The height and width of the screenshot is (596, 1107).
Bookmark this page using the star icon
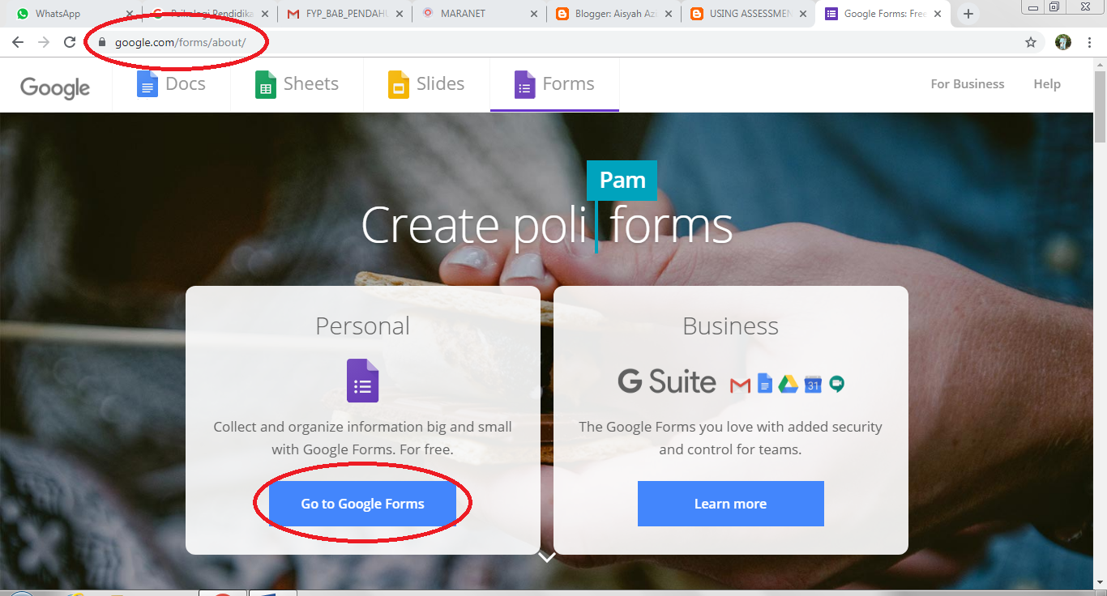click(1030, 41)
